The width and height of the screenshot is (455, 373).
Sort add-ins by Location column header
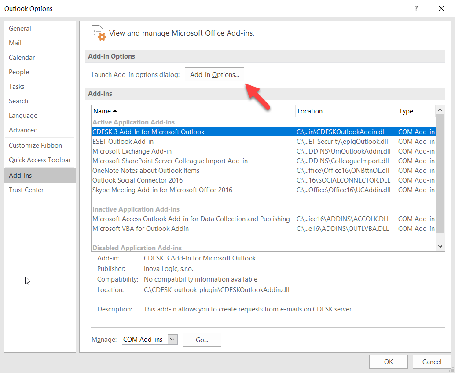pos(346,111)
